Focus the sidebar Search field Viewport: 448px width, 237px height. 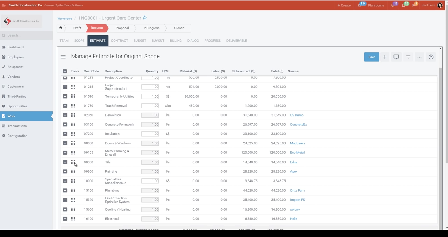tap(26, 35)
